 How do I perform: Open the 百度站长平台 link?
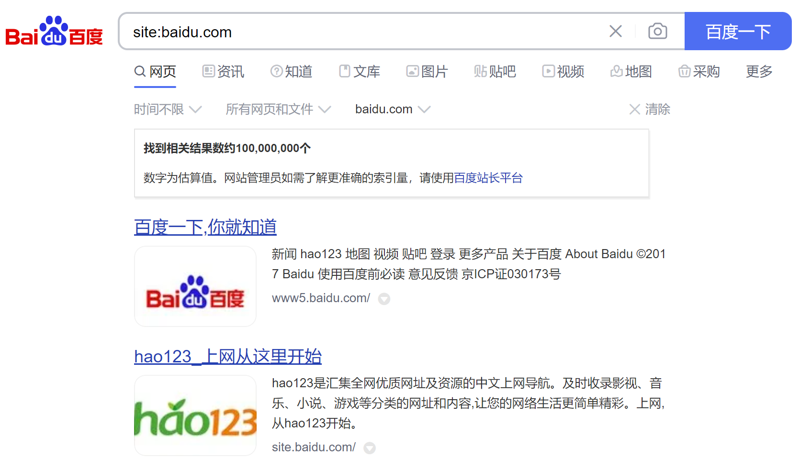tap(488, 178)
